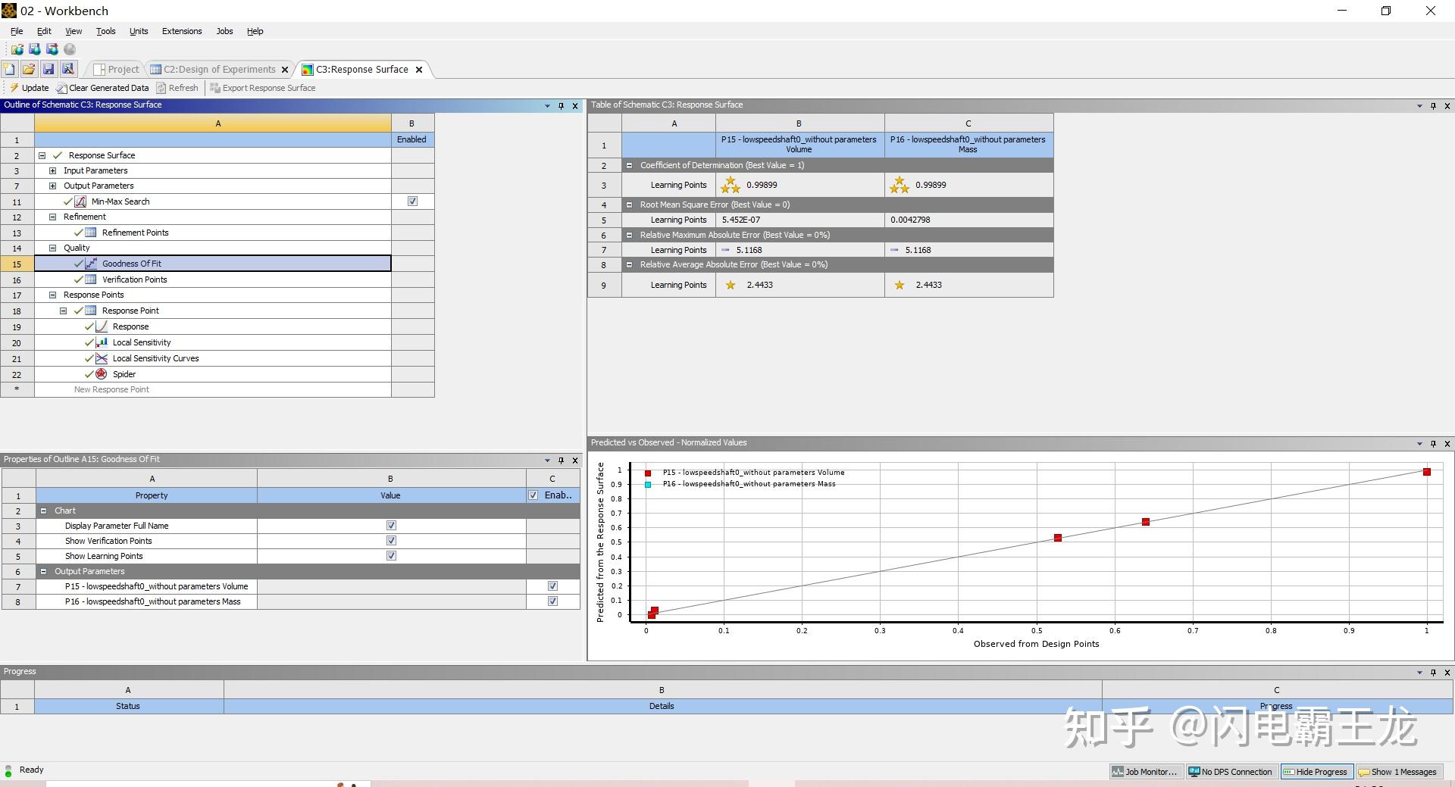Open the Job Monitor from status bar
The width and height of the screenshot is (1455, 787).
tap(1145, 771)
